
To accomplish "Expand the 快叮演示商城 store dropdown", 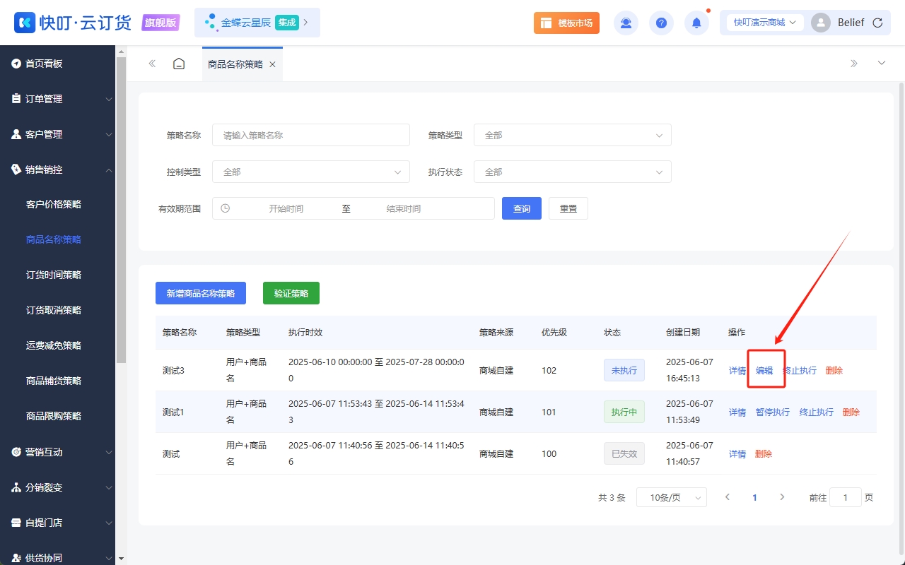I will pyautogui.click(x=765, y=23).
